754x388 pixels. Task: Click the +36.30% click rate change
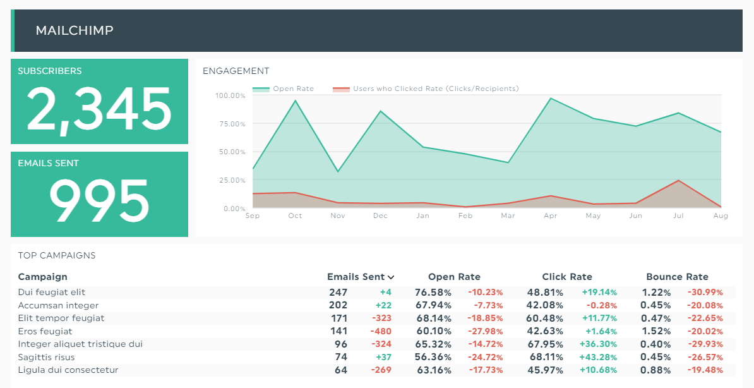coord(599,344)
